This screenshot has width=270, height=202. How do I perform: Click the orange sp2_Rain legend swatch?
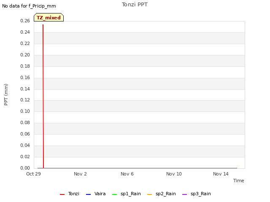point(150,194)
